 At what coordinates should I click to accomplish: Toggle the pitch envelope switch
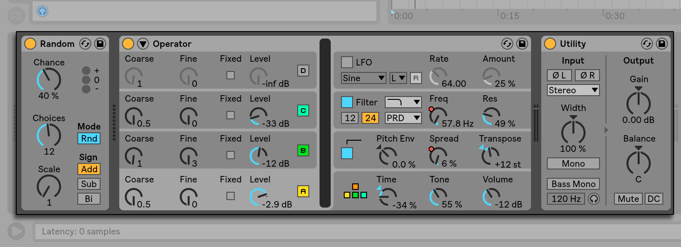(x=347, y=153)
